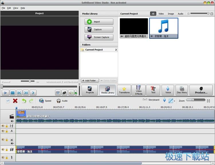Switch timeline to Storyboard view
215x165 pixels.
click(151, 100)
